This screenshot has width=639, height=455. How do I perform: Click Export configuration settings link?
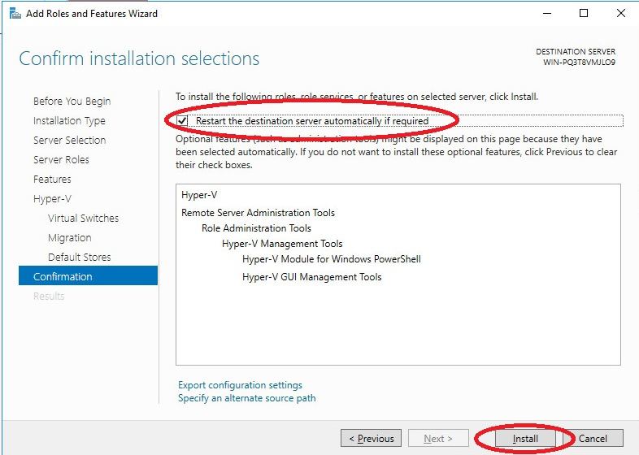240,385
